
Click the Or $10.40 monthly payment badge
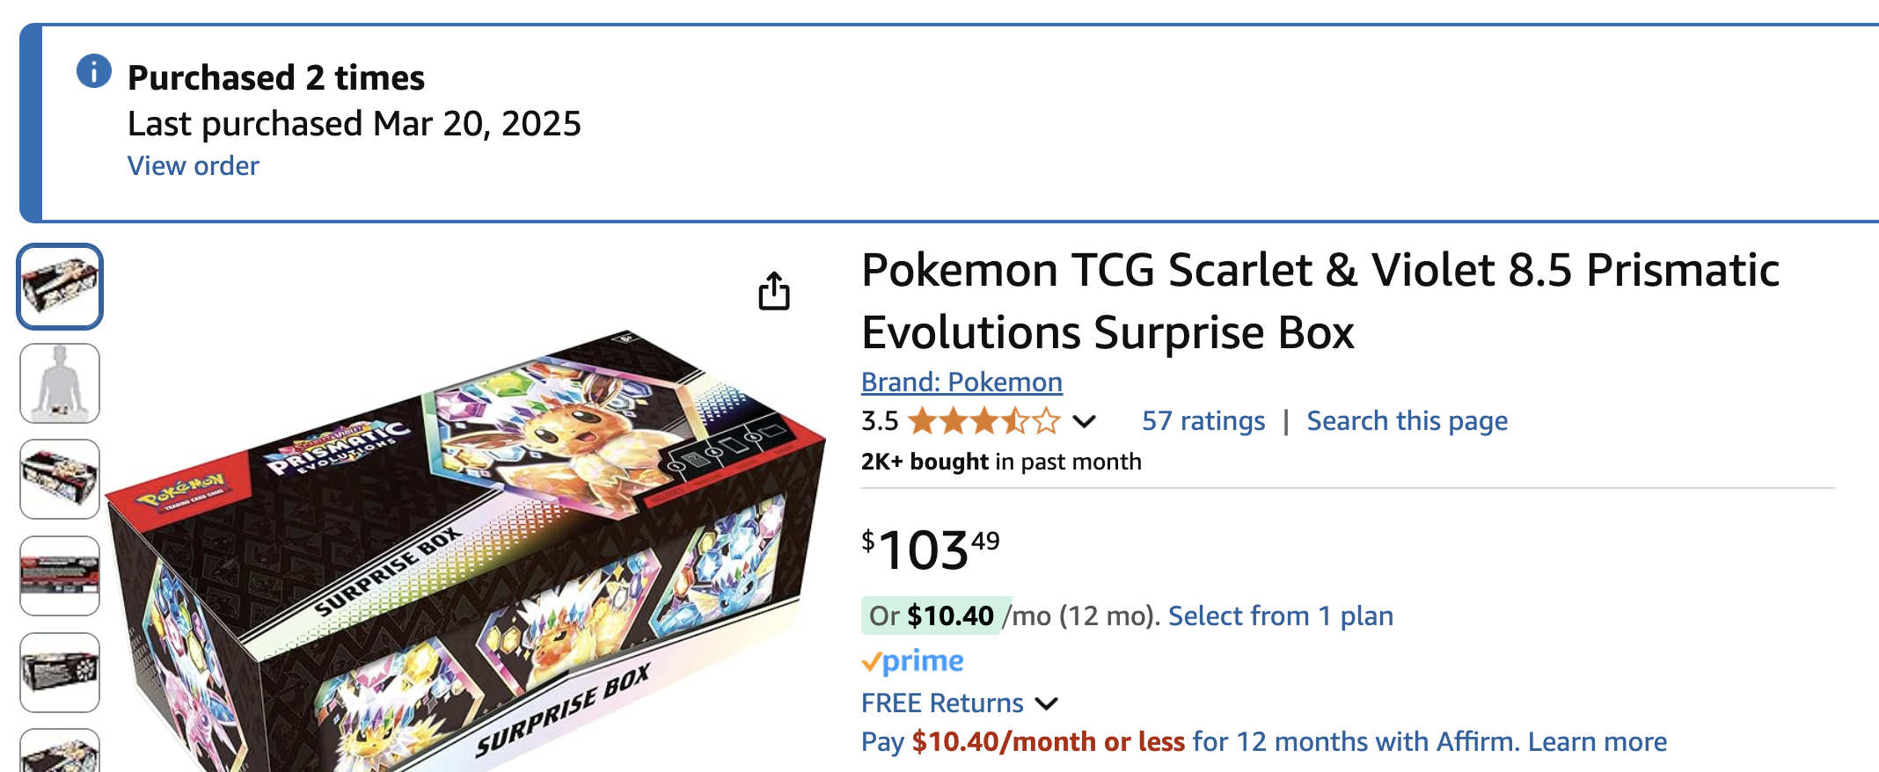pos(932,616)
